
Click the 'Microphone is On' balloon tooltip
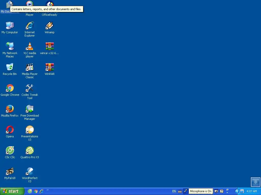point(201,191)
